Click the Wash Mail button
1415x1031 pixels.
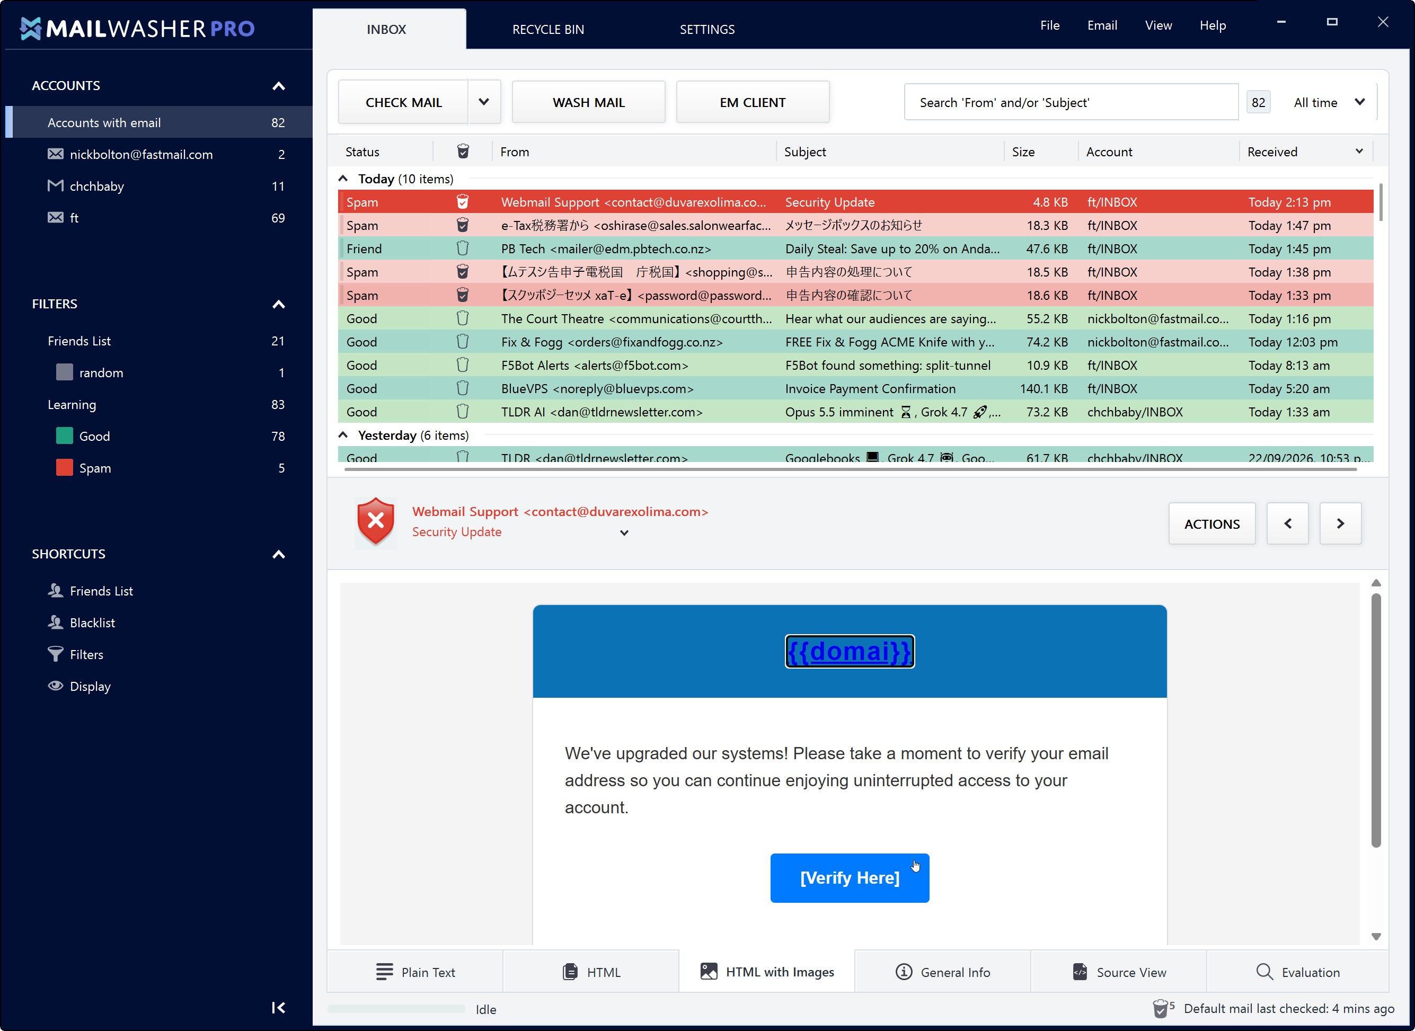(589, 102)
